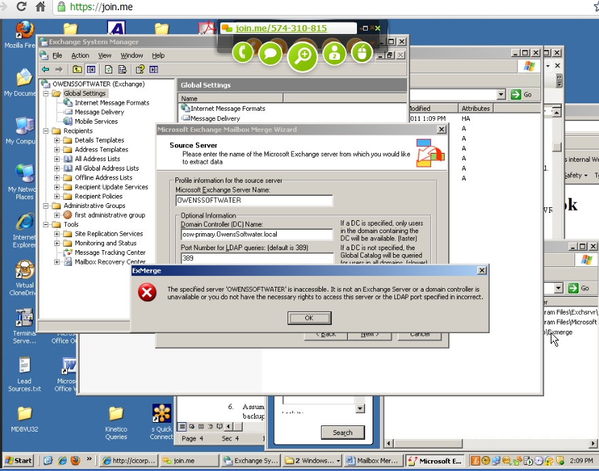Expand Monitoring and Status node
Viewport: 599px width, 471px height.
tap(58, 243)
